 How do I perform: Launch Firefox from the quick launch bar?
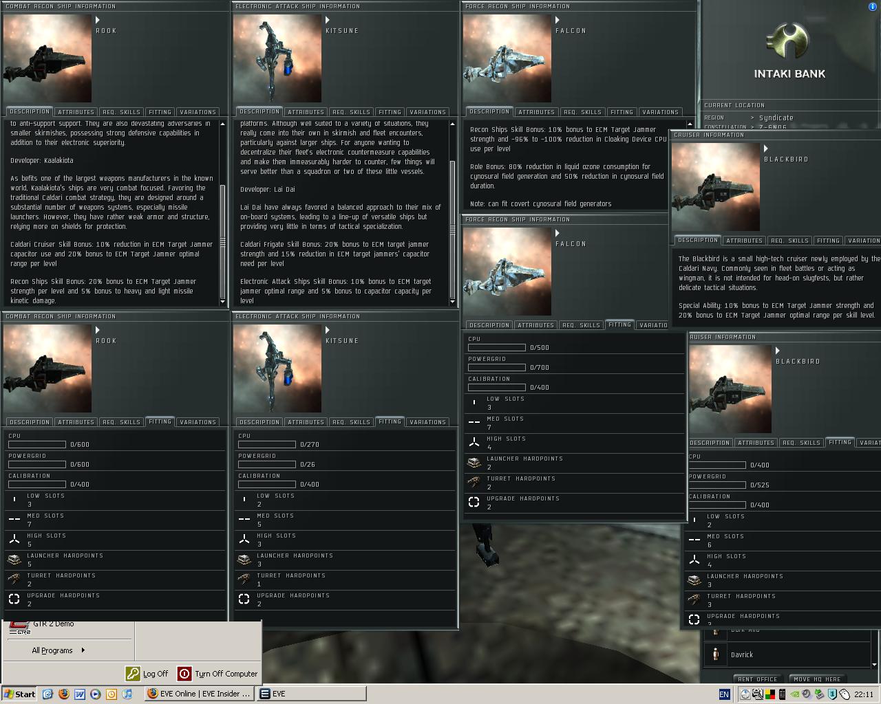(x=64, y=694)
